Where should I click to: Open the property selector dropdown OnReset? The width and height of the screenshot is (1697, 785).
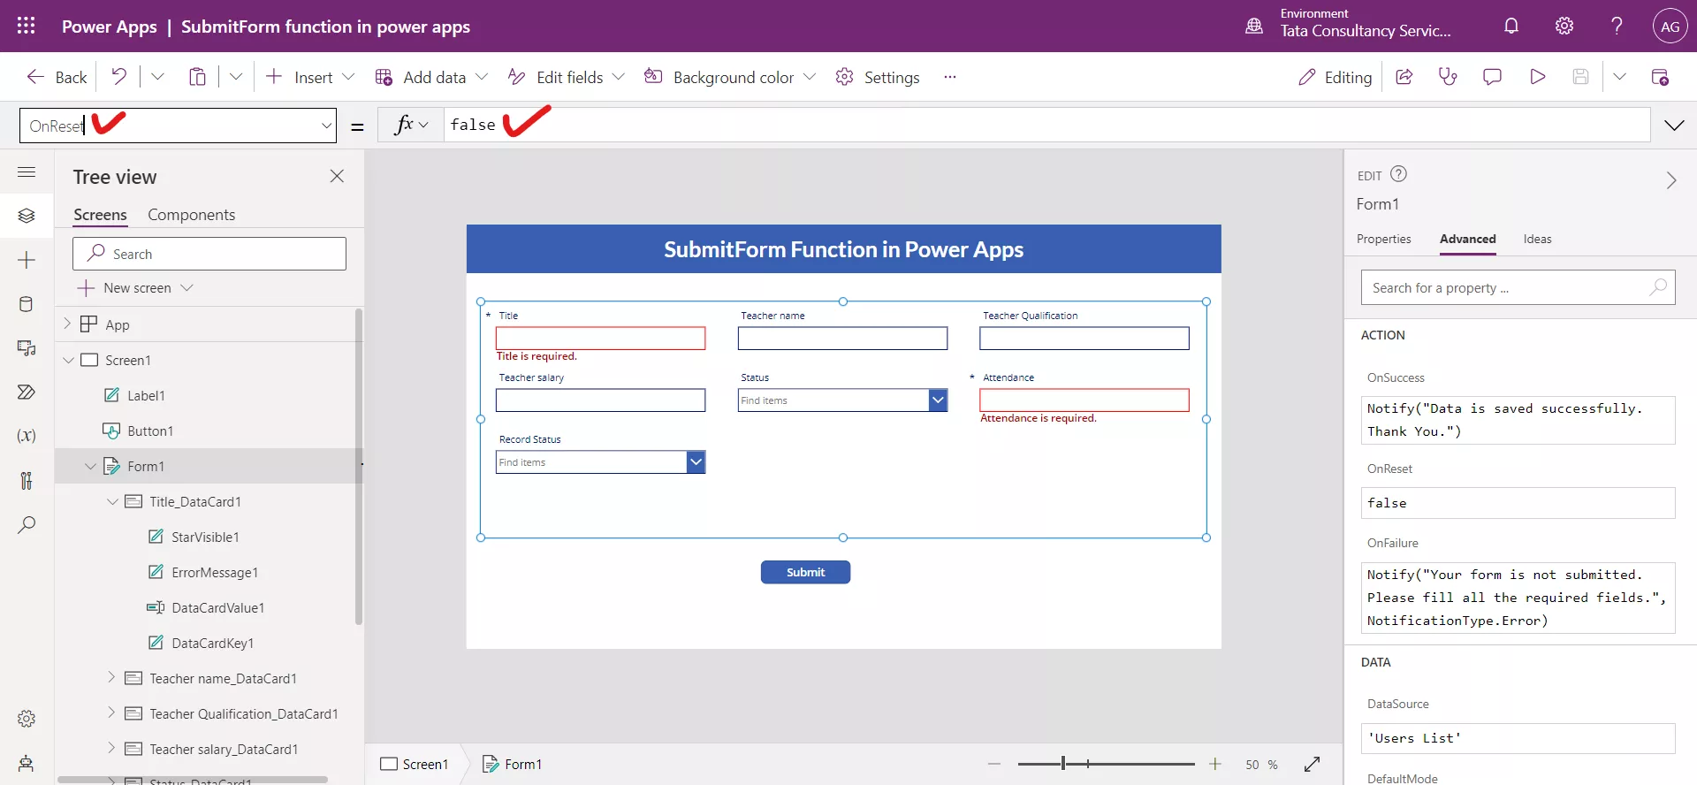pyautogui.click(x=178, y=126)
